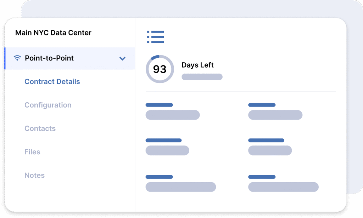Click second-row left column field value
Screen dimensions: 363x218
click(x=167, y=150)
